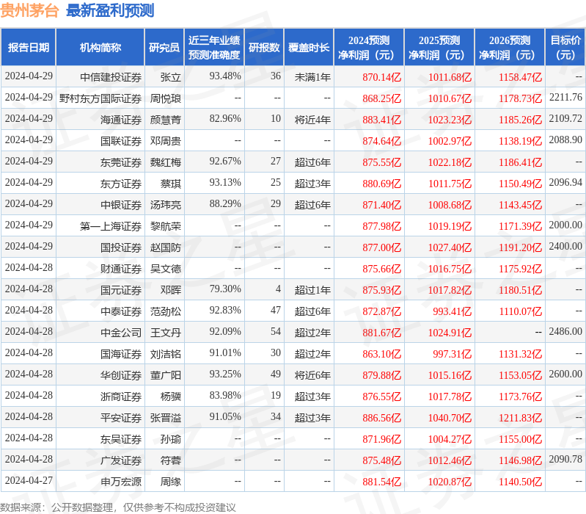Click the 覆盖时长 column header
The width and height of the screenshot is (586, 514).
coord(309,48)
